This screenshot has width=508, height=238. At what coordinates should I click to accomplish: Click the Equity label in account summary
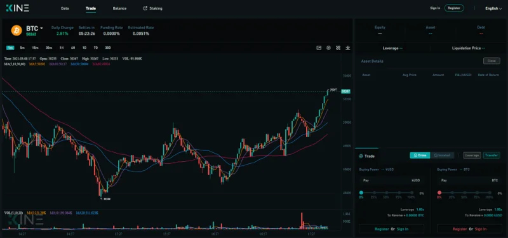[x=380, y=27]
